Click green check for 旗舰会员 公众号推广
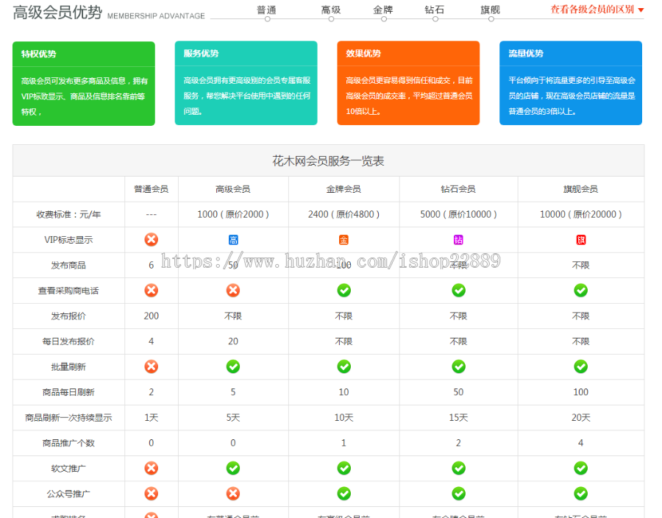The height and width of the screenshot is (518, 662). 581,494
